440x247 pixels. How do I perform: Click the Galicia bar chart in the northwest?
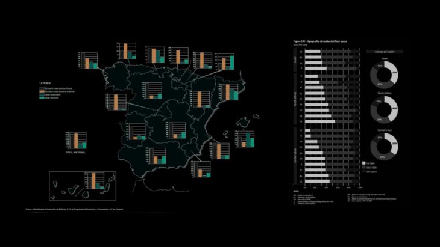click(88, 61)
